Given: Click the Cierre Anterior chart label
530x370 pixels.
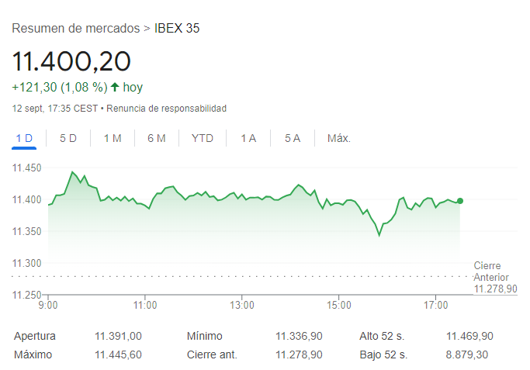Looking at the screenshot, I should tap(491, 271).
